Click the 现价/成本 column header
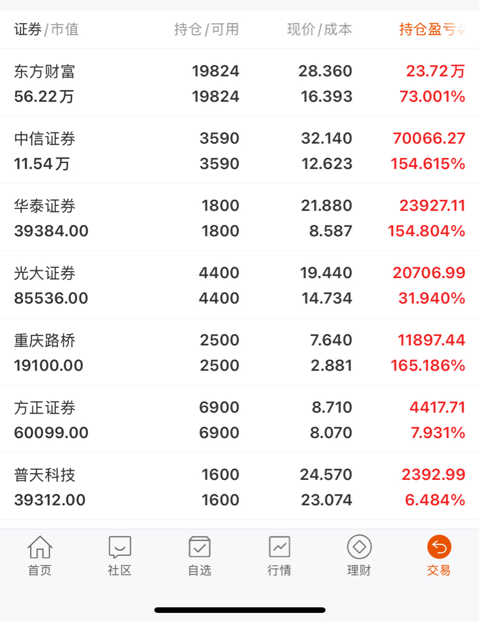Viewport: 480px width, 622px height. click(x=319, y=29)
